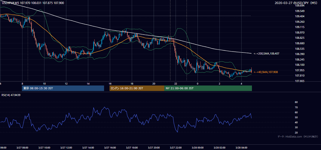Click hour tick 22 under price chart
Image resolution: width=321 pixels, height=150 pixels.
(176, 83)
